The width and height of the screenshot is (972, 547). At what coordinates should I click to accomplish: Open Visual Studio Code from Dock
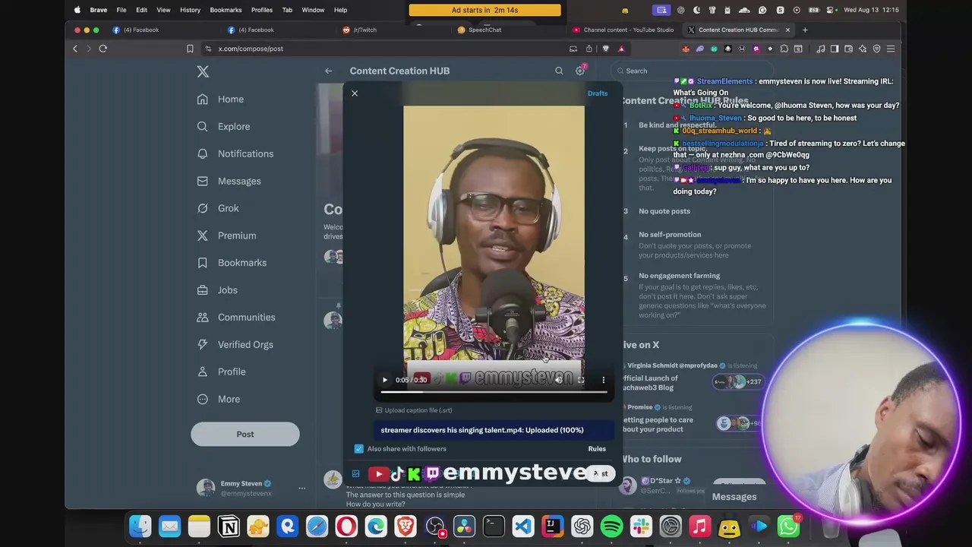pyautogui.click(x=523, y=526)
